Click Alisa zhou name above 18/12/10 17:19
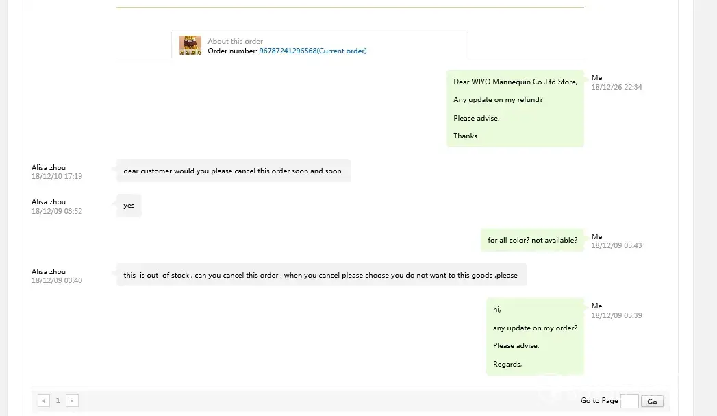 (x=49, y=168)
